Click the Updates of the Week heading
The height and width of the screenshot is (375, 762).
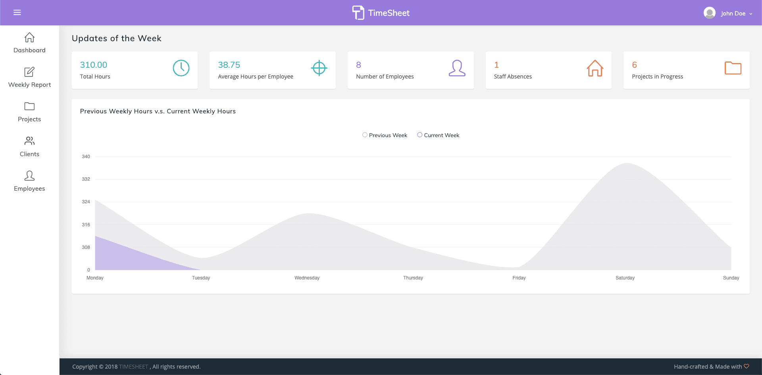[116, 38]
